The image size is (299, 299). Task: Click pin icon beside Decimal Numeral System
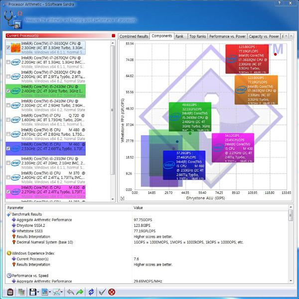[14, 242]
